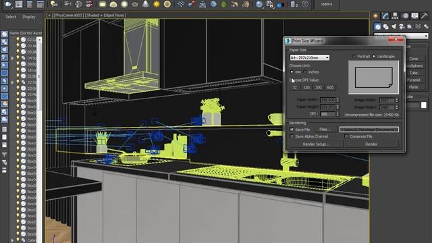
Task: Click Render Setup... button in wizard
Action: pyautogui.click(x=316, y=144)
